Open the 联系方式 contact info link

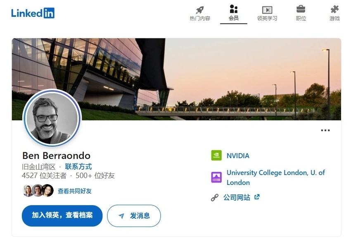pyautogui.click(x=78, y=167)
